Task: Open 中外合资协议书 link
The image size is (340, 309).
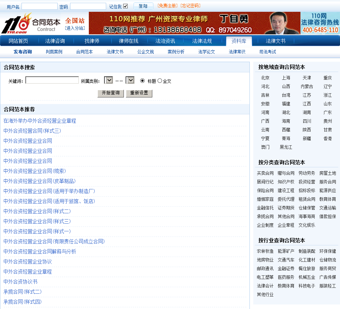Action: click(20, 282)
